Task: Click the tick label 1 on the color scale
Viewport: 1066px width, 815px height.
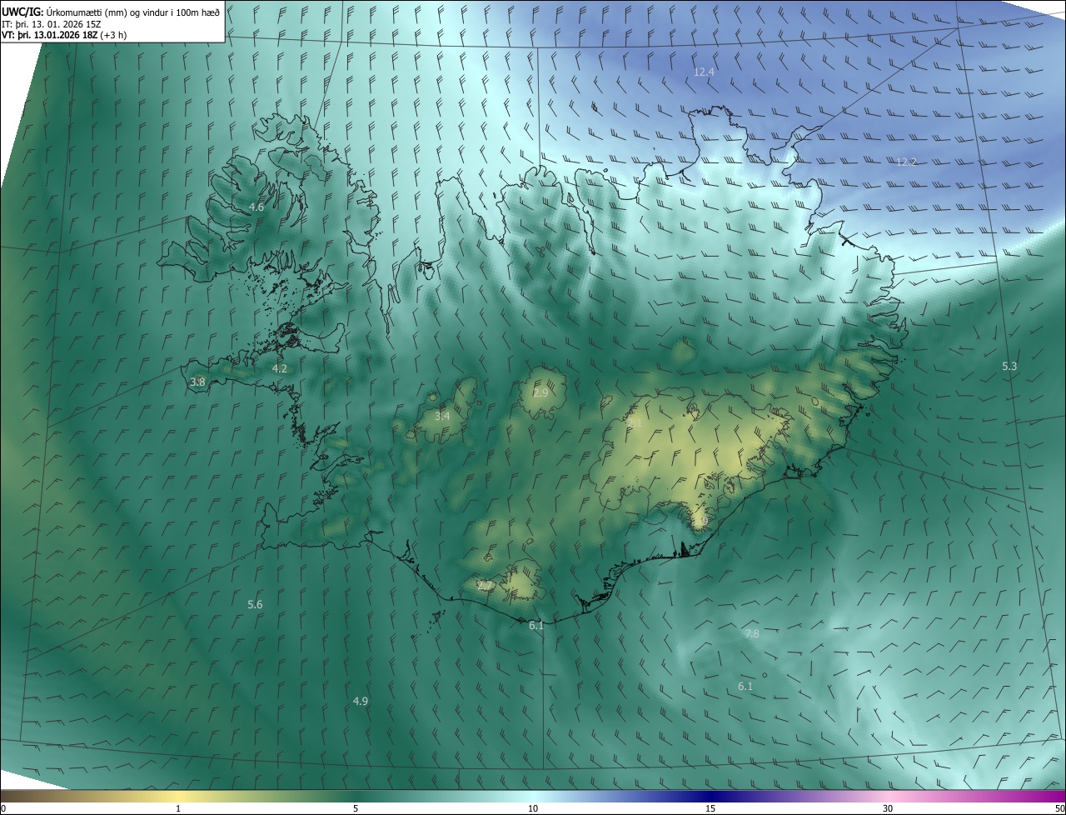Action: coord(178,809)
